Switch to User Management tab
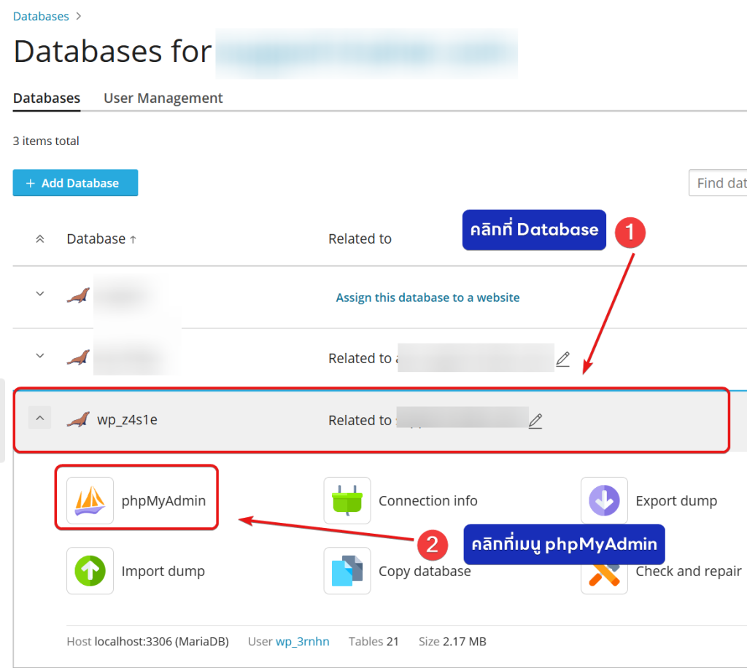This screenshot has height=668, width=747. click(x=163, y=98)
